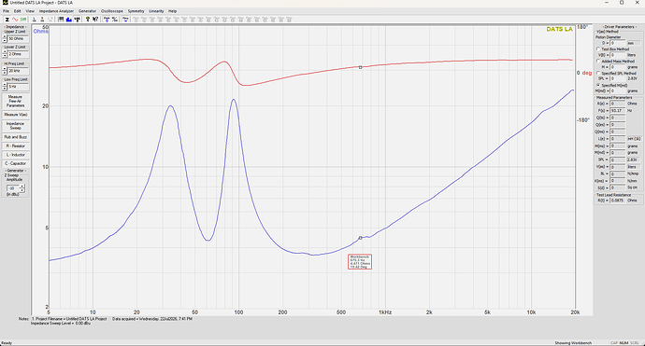Screen dimensions: 645x346
Task: Click the arrow with question mark icon
Action: [x=95, y=20]
